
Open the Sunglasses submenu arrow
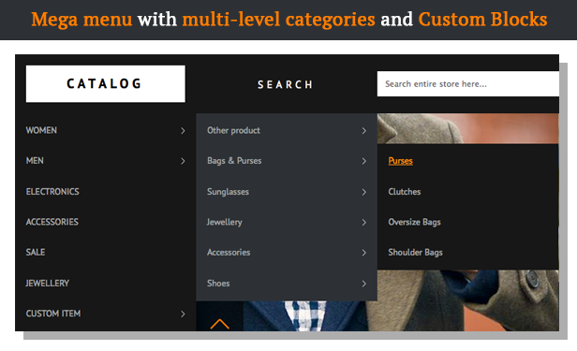(x=364, y=192)
